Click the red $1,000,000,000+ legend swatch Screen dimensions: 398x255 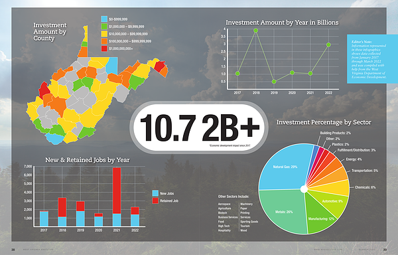click(x=104, y=48)
